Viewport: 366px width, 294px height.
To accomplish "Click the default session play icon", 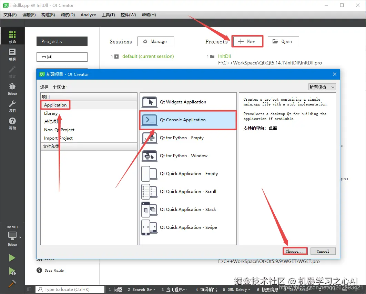I will click(x=116, y=57).
